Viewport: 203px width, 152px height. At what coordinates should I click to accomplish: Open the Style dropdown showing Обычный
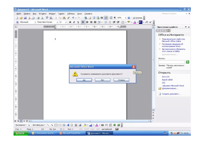35,22
